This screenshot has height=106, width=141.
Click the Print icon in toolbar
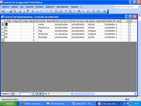coord(20,11)
